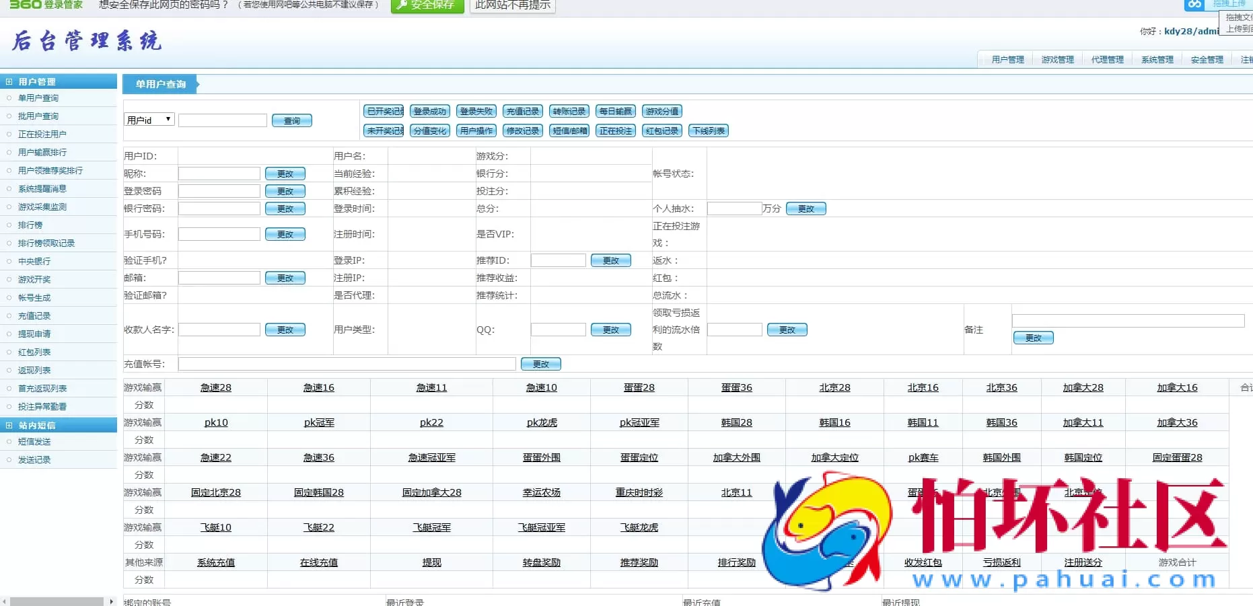
Task: Click the cloud drag-upload icon near 拖拽上传
Action: click(x=1194, y=5)
